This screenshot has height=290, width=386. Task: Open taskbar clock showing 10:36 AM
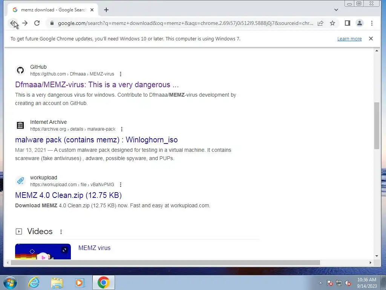coord(367,283)
